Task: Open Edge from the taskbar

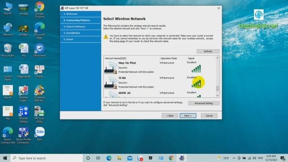Action: (x=109, y=158)
